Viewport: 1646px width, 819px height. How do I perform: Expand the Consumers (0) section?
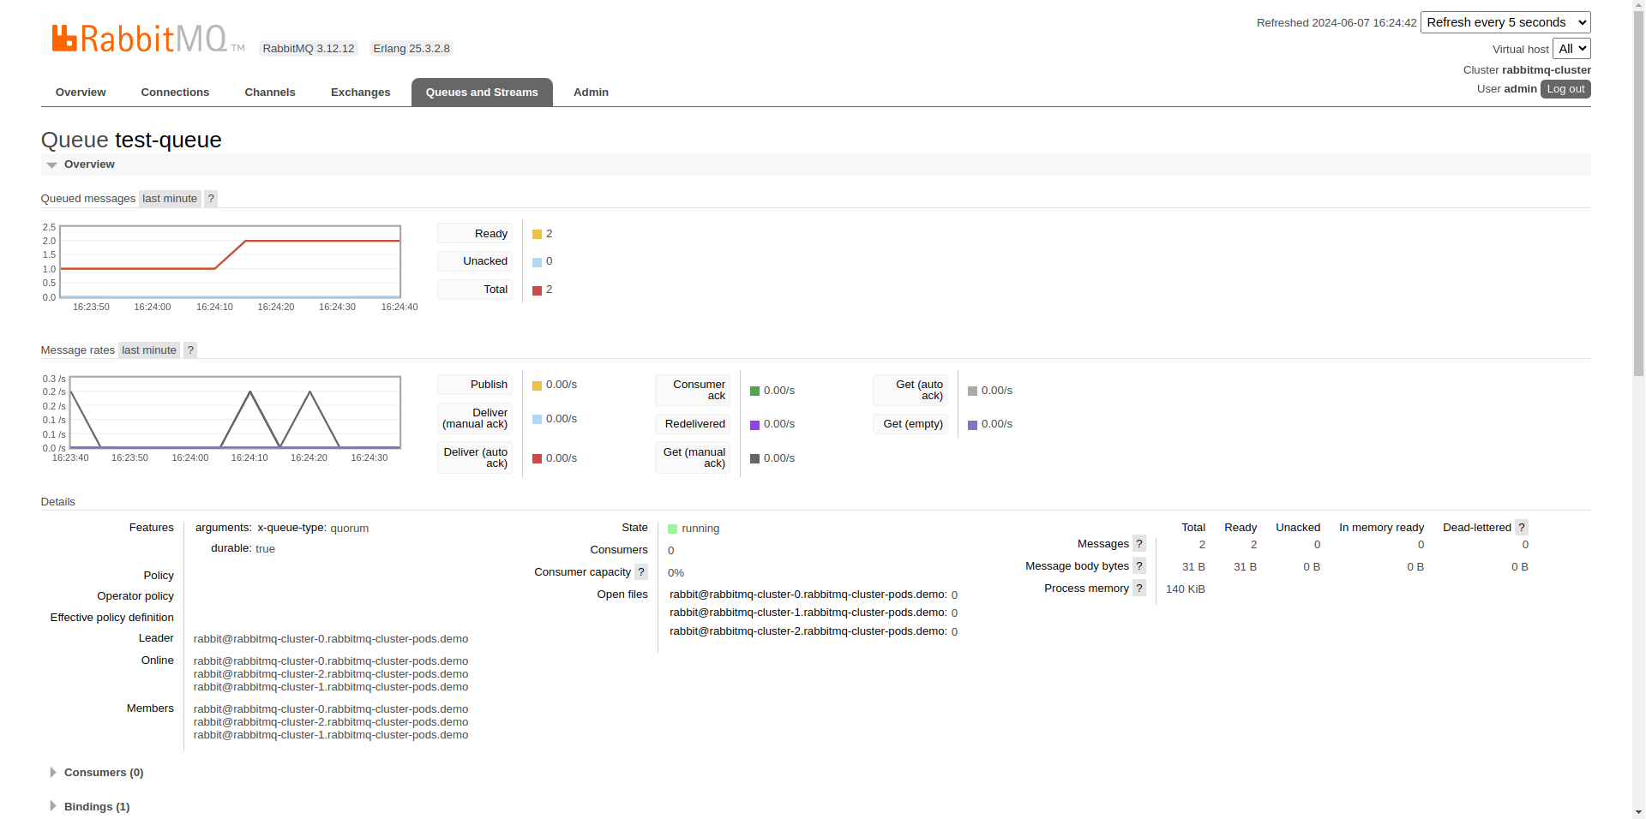click(103, 773)
